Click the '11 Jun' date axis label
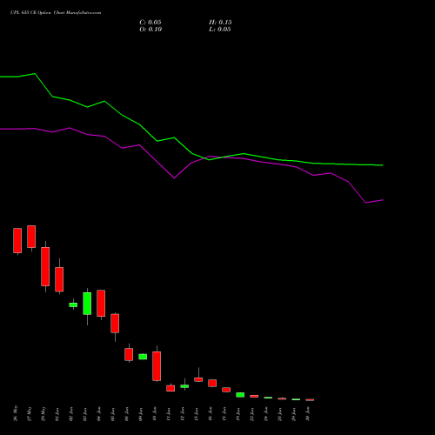Screen dimensions: 435x435 click(169, 414)
